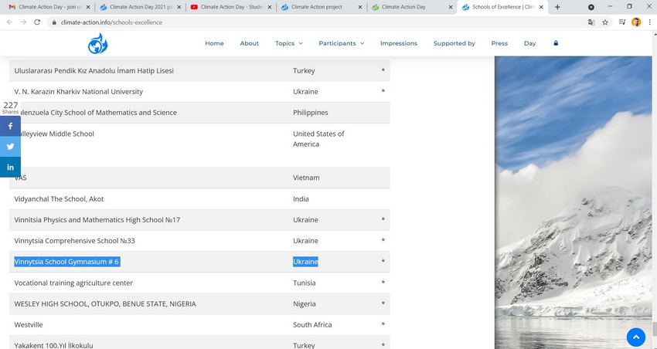
Task: Click the Climate Action flame logo
Action: point(98,44)
